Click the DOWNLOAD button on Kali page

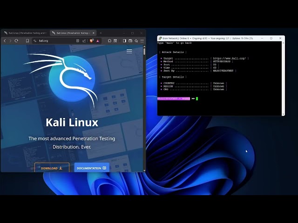point(52,168)
